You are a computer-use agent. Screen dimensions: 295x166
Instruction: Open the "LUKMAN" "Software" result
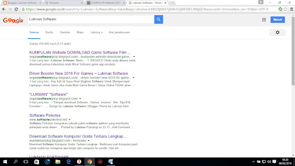(x=48, y=95)
